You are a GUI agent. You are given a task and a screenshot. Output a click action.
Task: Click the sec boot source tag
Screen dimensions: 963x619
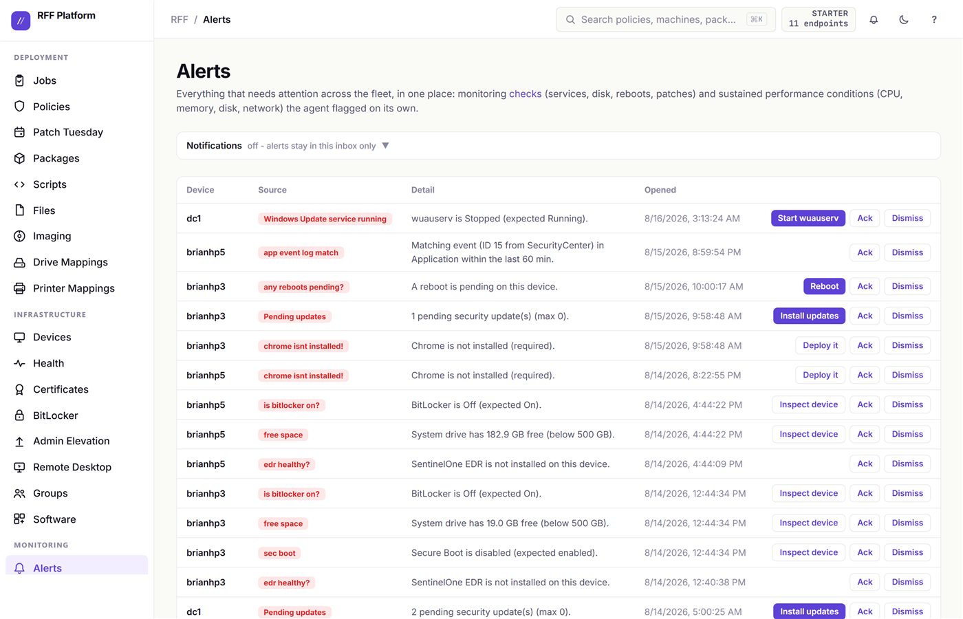279,553
